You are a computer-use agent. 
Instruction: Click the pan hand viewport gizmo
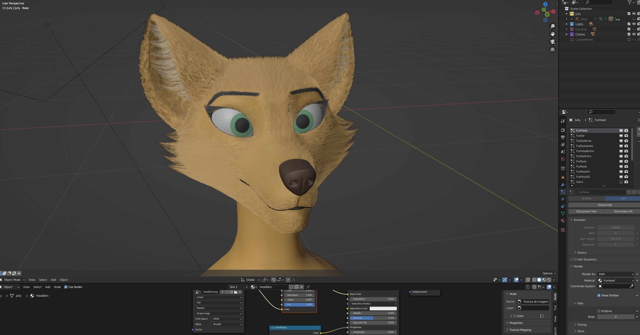click(x=552, y=34)
